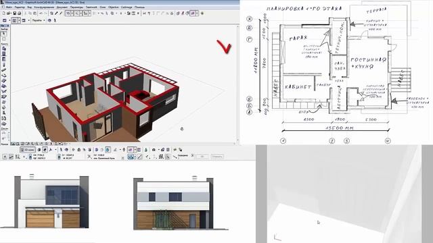Click the vertical scrollbar of the 3D window
433x243 pixels.
pyautogui.click(x=238, y=82)
